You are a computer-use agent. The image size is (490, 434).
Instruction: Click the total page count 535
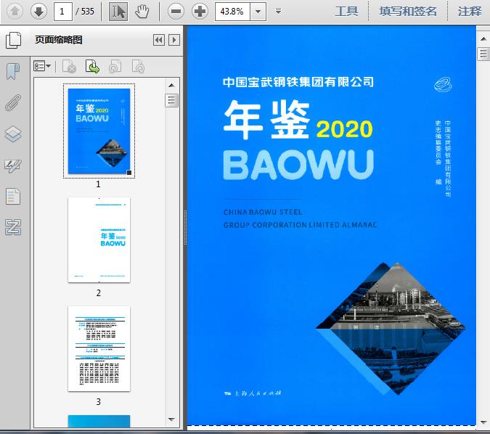(87, 12)
